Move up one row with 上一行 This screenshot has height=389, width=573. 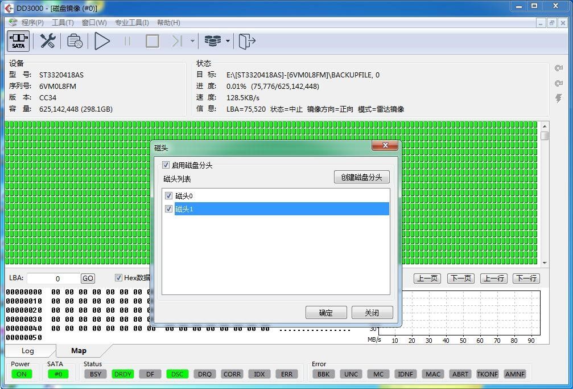[494, 279]
